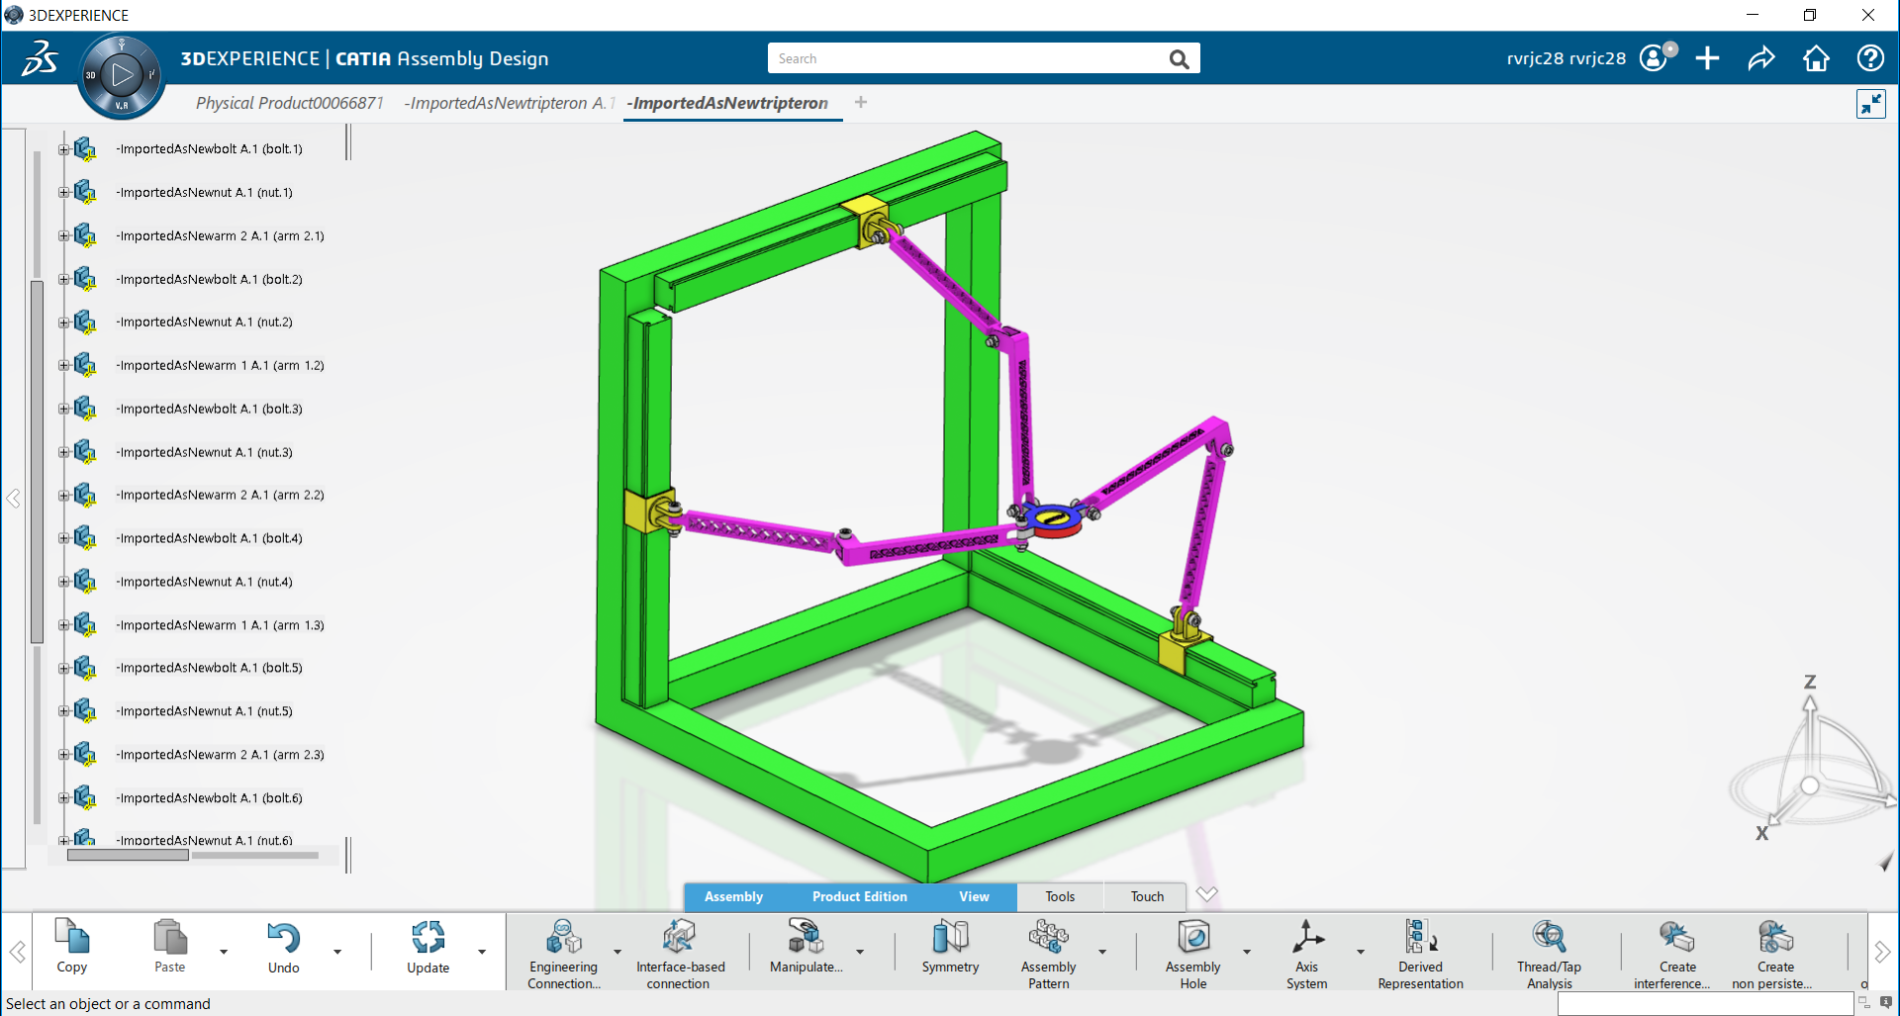This screenshot has width=1900, height=1016.
Task: Click the tree horizontal scrollbar
Action: (x=128, y=855)
